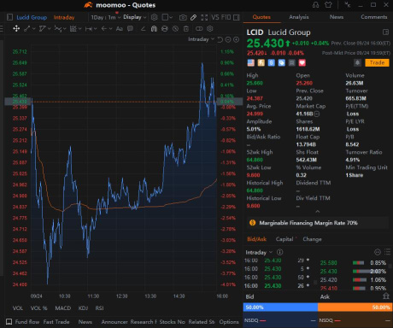Toggle the hide drawings eye-slash icon
Screen dimensions: 393x328
point(175,28)
